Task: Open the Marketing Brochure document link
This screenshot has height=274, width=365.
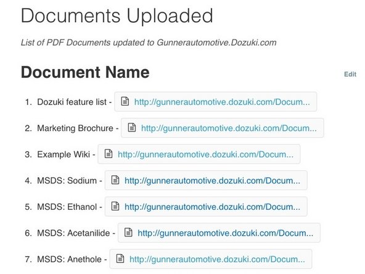Action: coord(229,128)
